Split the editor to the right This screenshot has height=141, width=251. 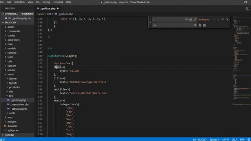pos(247,9)
